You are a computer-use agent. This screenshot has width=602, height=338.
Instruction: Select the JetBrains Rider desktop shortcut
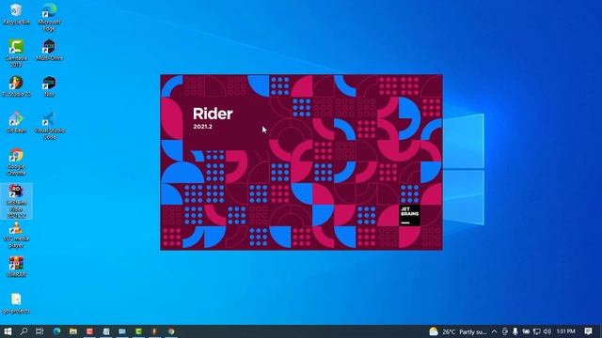pos(16,201)
